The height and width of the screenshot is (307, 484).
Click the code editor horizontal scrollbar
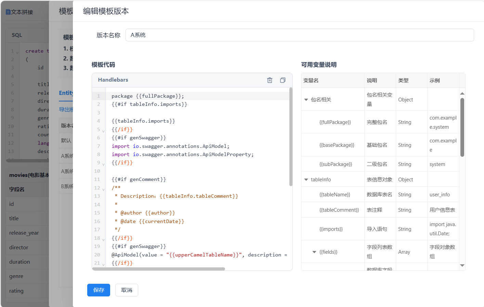click(159, 269)
